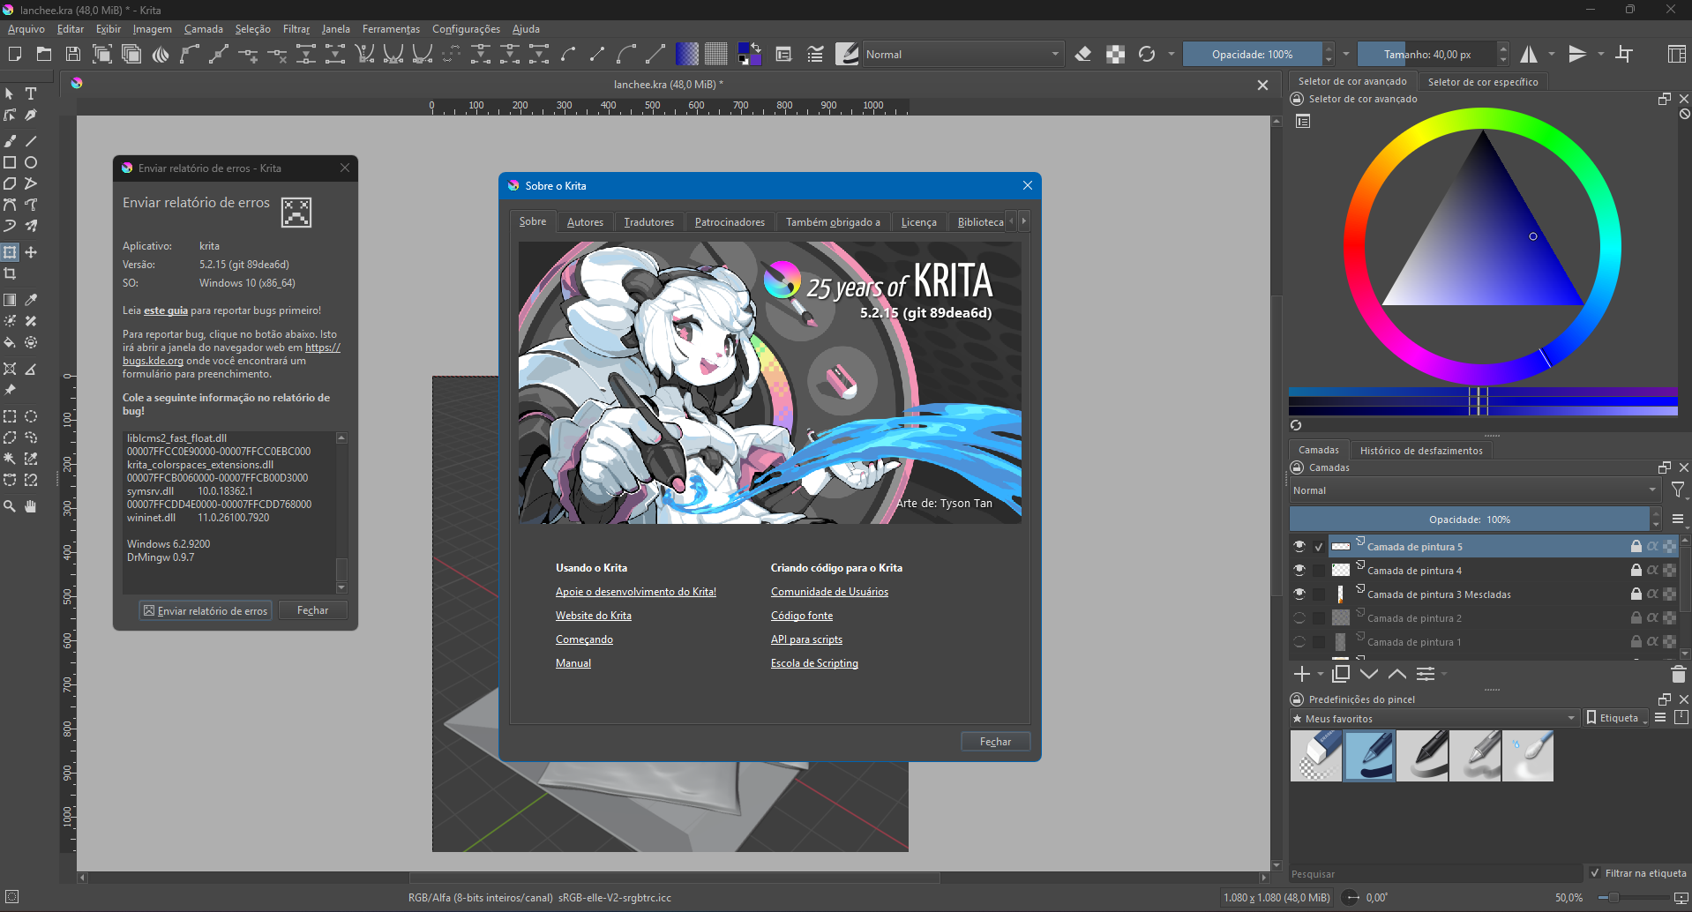Uncheck Filtrar na etiqueta checkbox
This screenshot has height=912, width=1692.
click(1595, 873)
